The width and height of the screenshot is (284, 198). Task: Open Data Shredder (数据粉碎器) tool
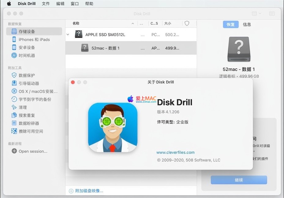(28, 123)
